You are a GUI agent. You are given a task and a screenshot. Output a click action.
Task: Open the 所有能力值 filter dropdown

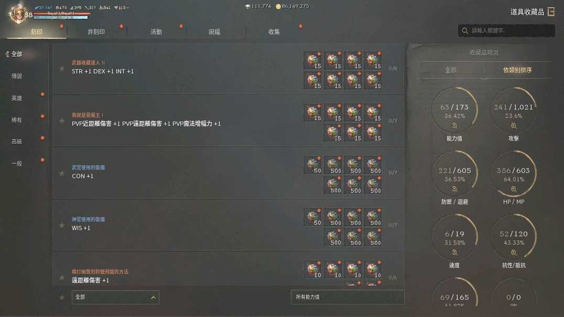[347, 297]
